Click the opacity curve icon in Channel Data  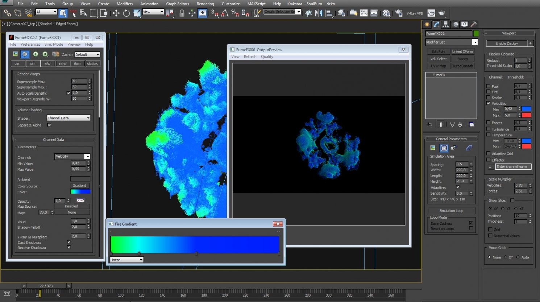coord(80,200)
